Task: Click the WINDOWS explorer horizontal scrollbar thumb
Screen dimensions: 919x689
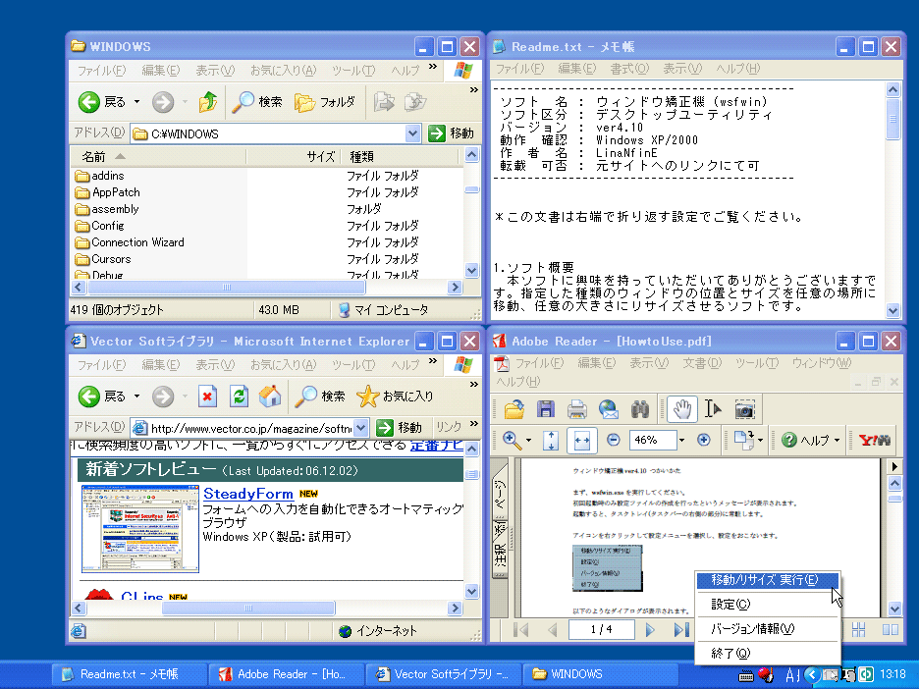Action: click(226, 287)
